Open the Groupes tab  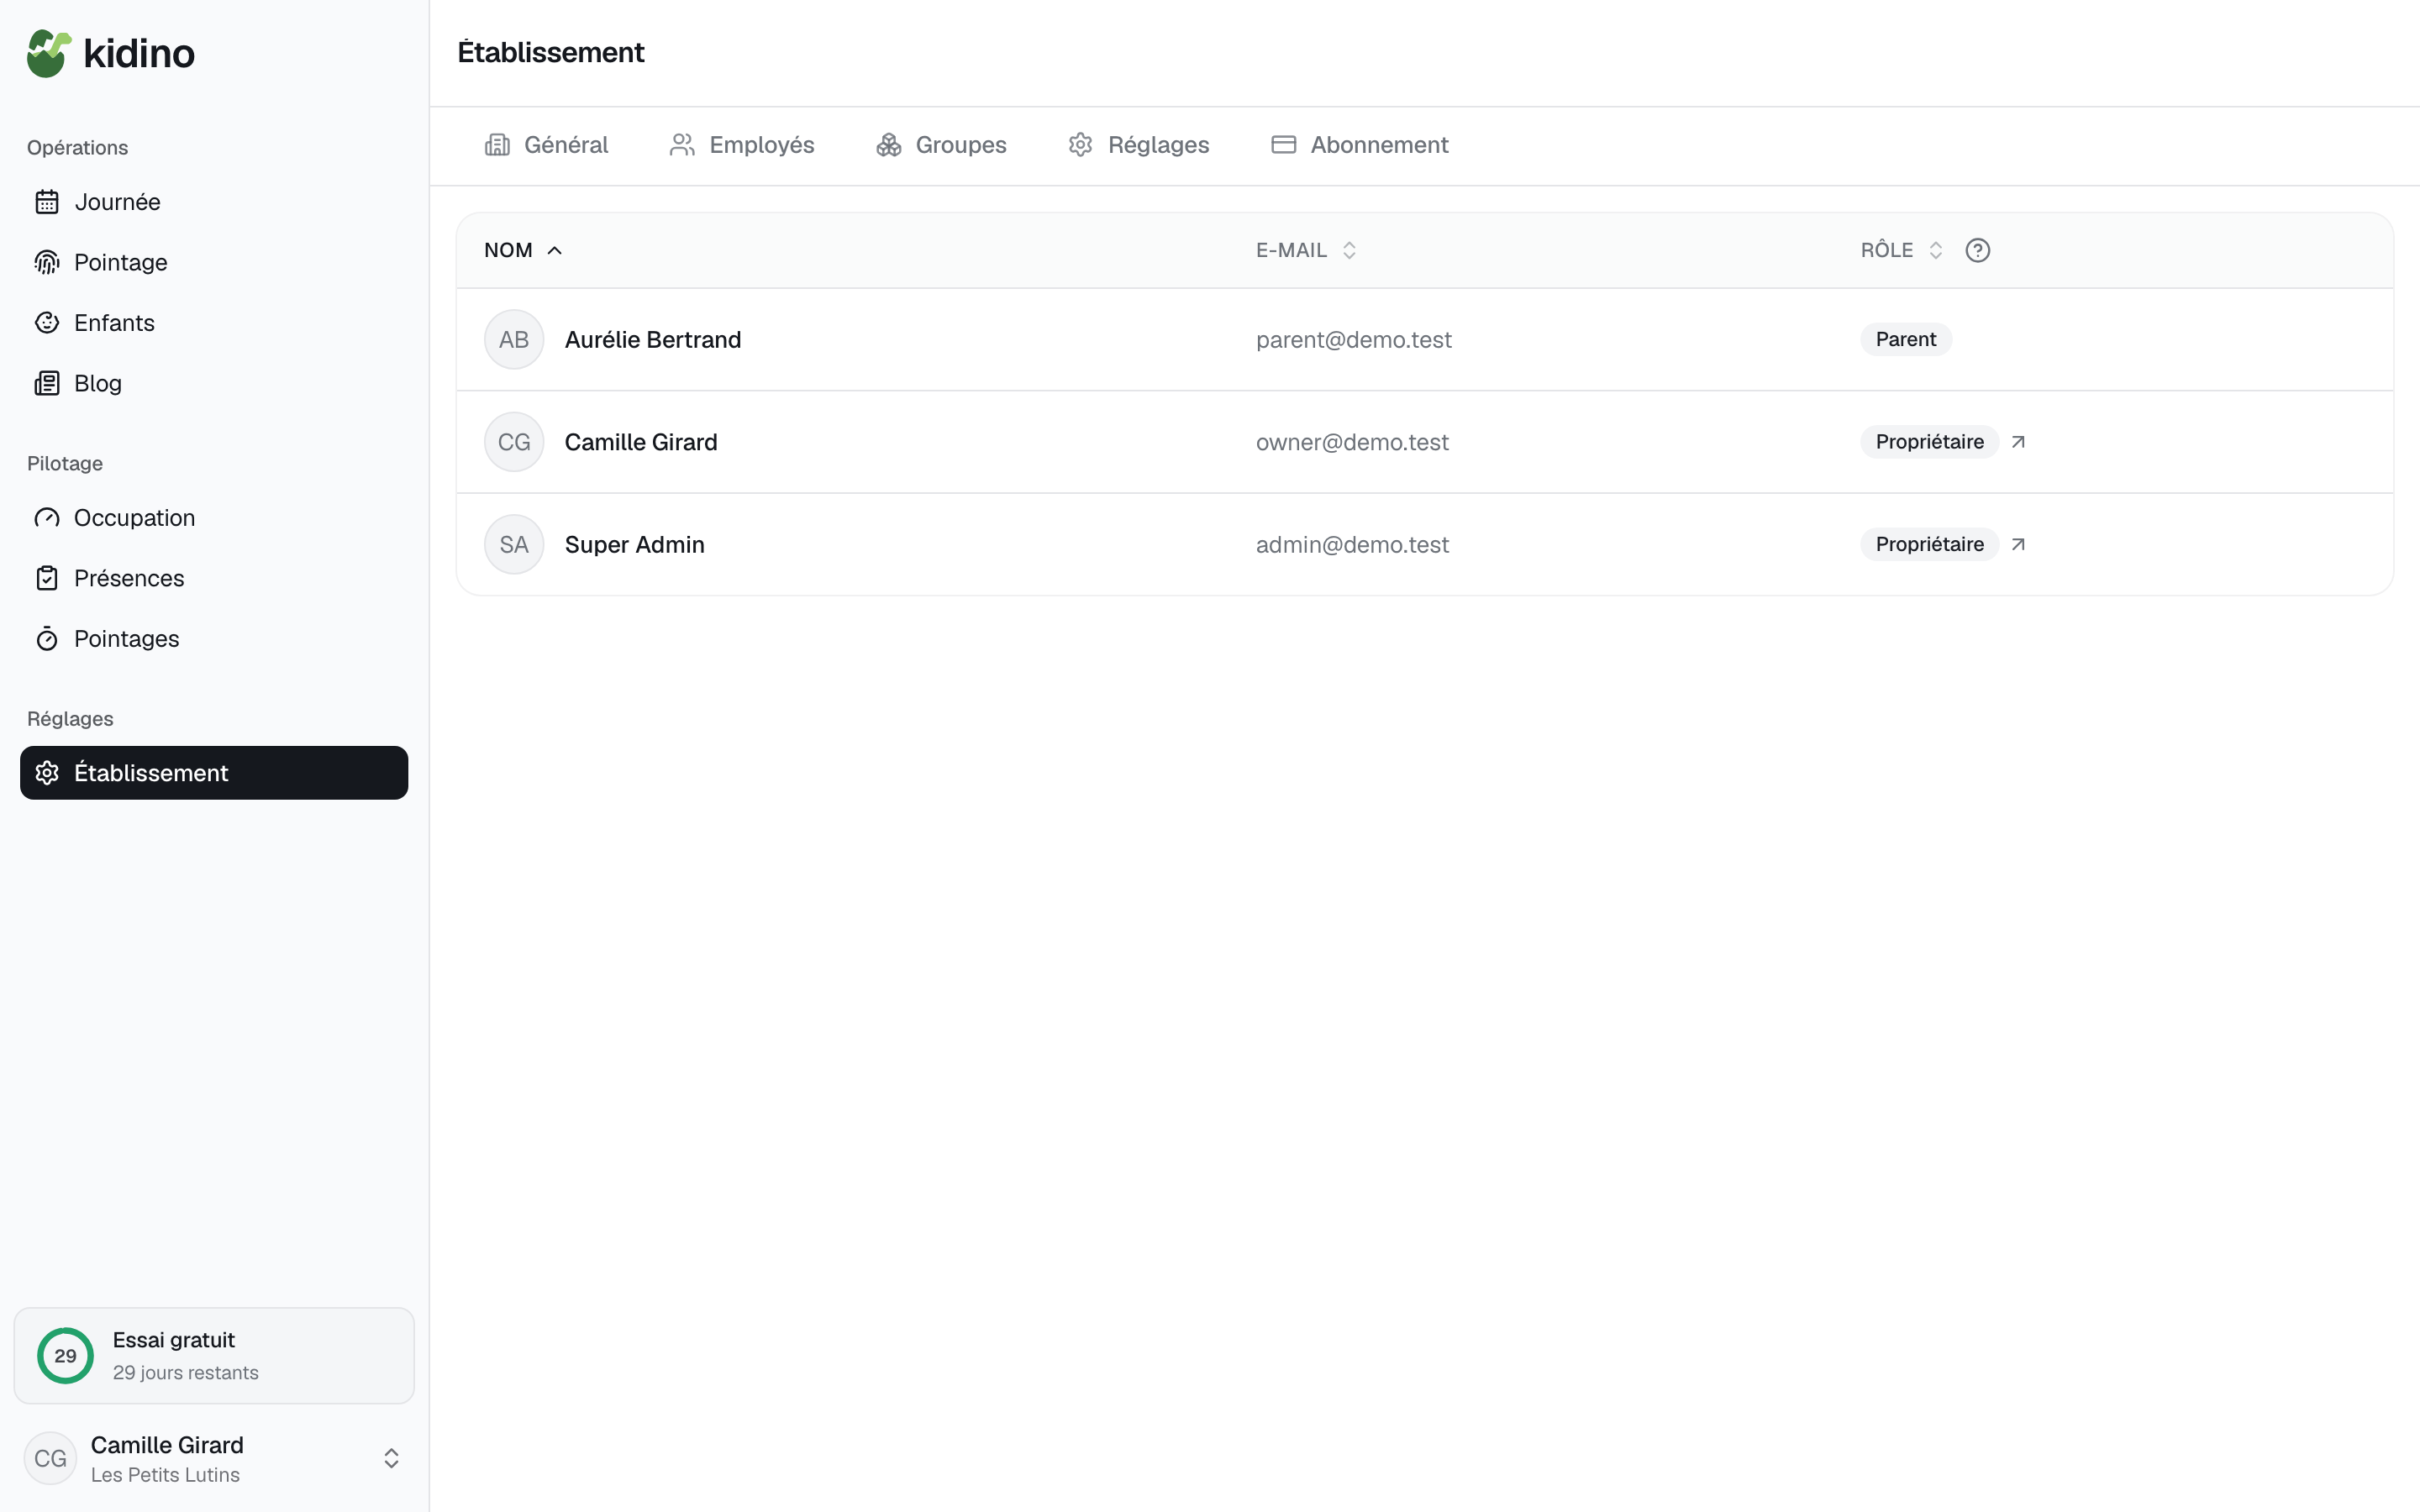coord(941,145)
